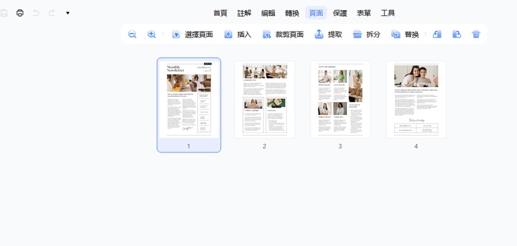
Task: Click page number label 1
Action: (x=189, y=146)
